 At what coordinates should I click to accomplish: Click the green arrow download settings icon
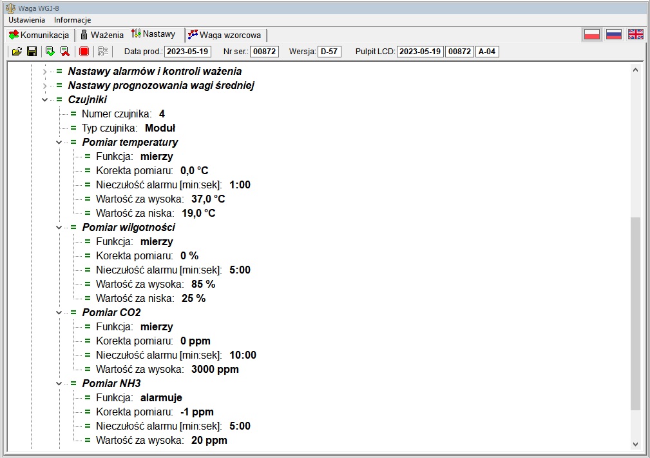[x=50, y=52]
